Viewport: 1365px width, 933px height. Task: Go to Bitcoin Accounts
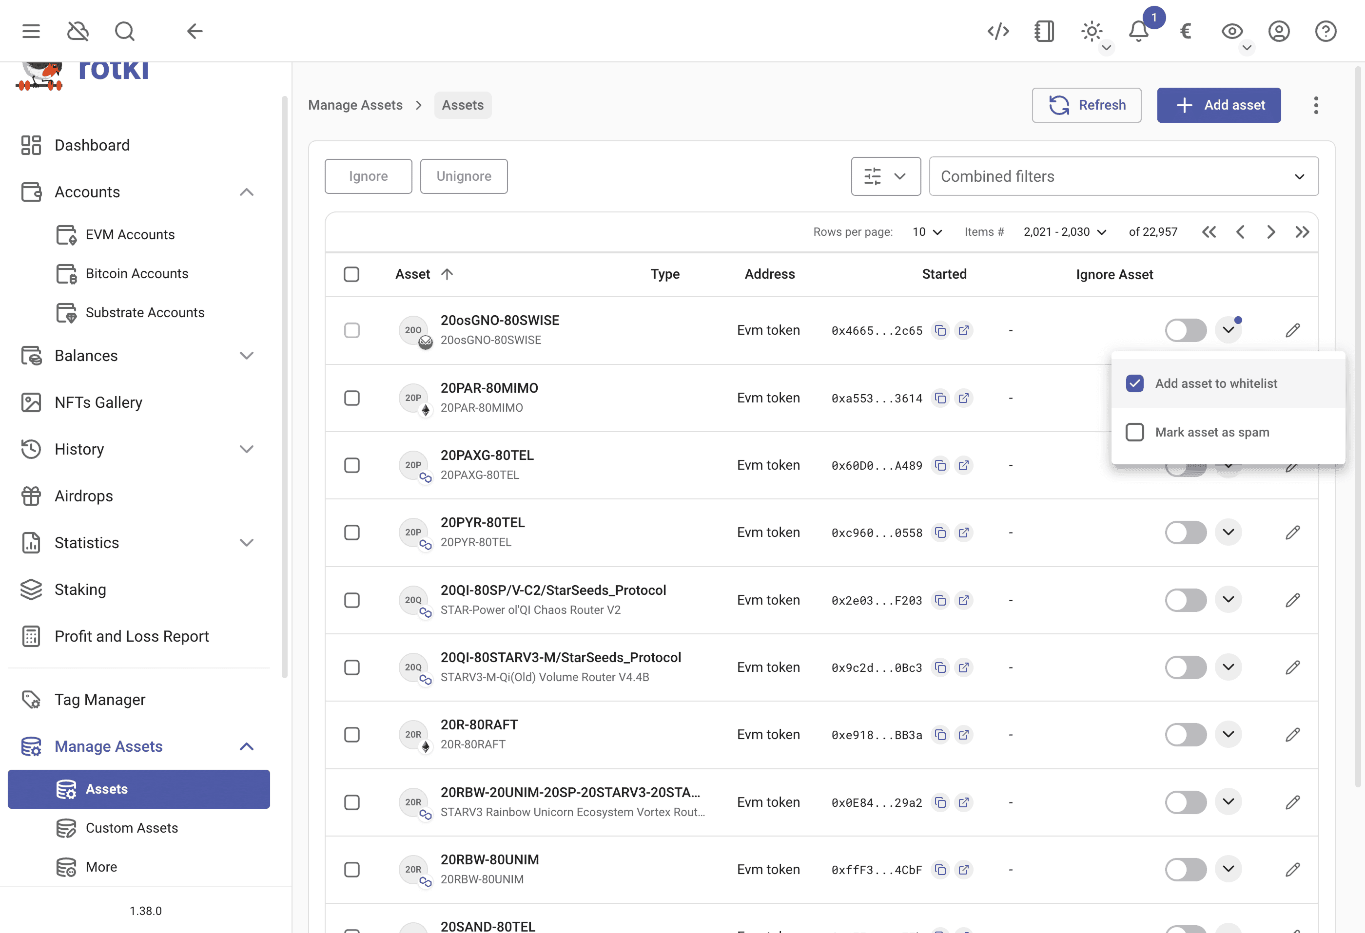point(138,274)
